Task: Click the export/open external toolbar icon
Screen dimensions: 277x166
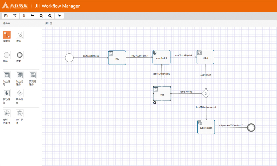Action: pos(15,16)
